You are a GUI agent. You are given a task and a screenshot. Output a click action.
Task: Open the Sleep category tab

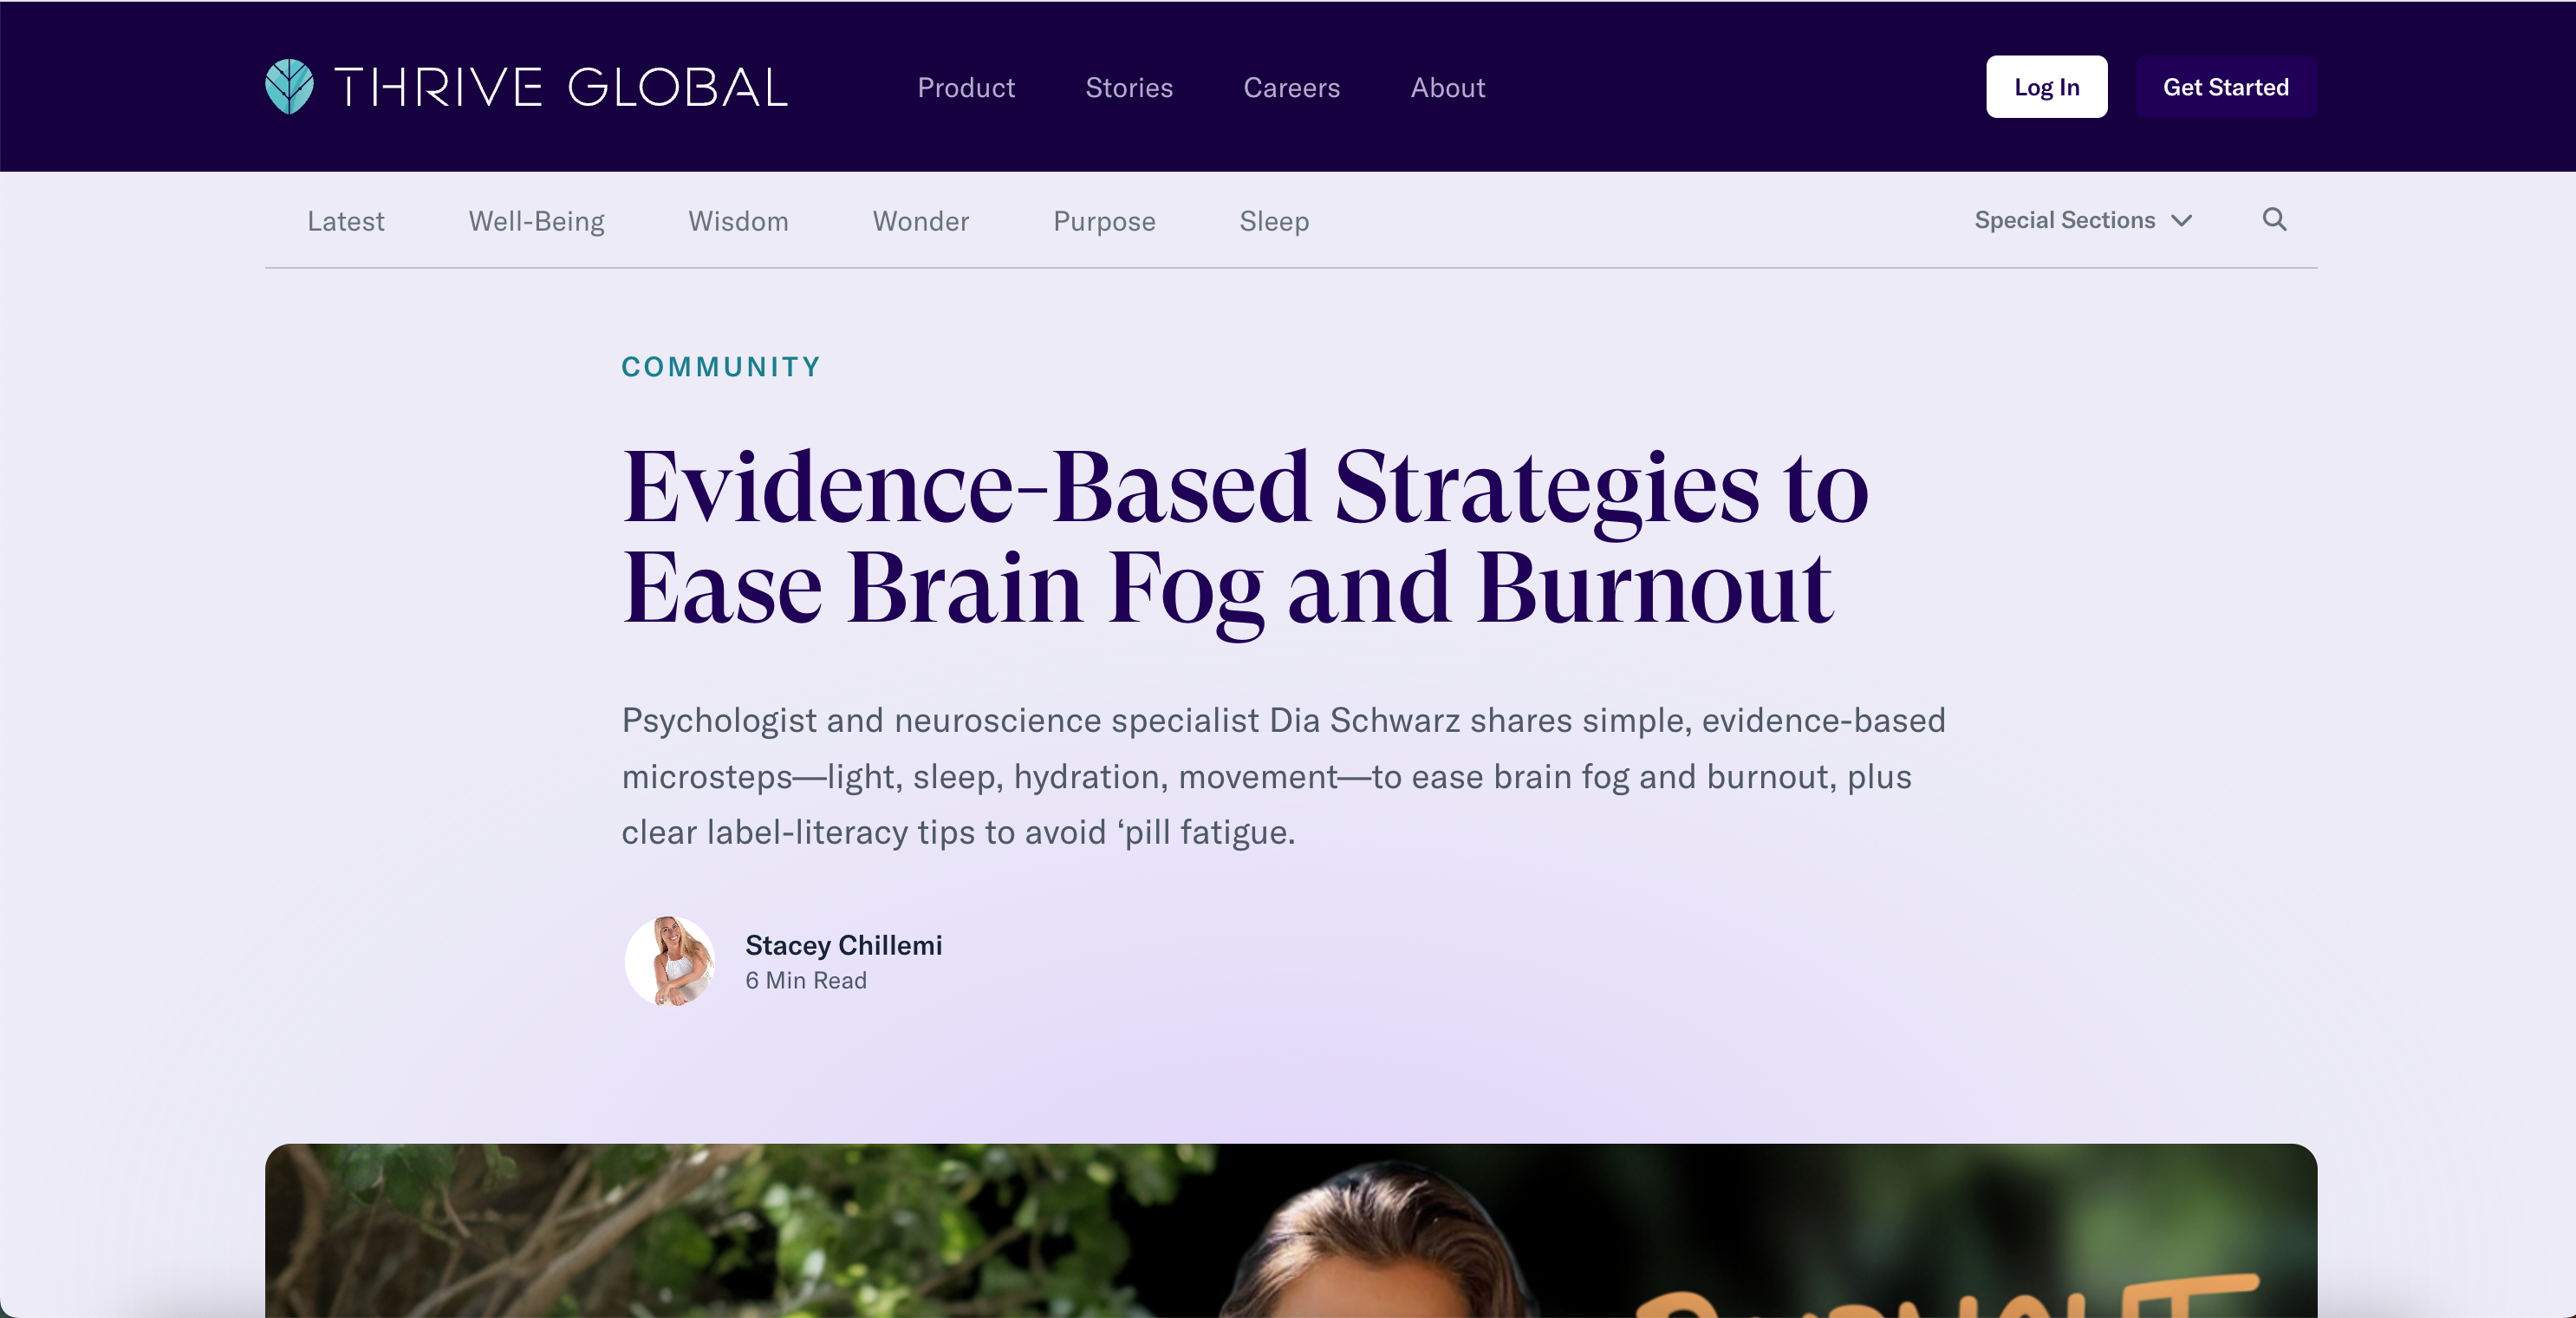tap(1273, 221)
